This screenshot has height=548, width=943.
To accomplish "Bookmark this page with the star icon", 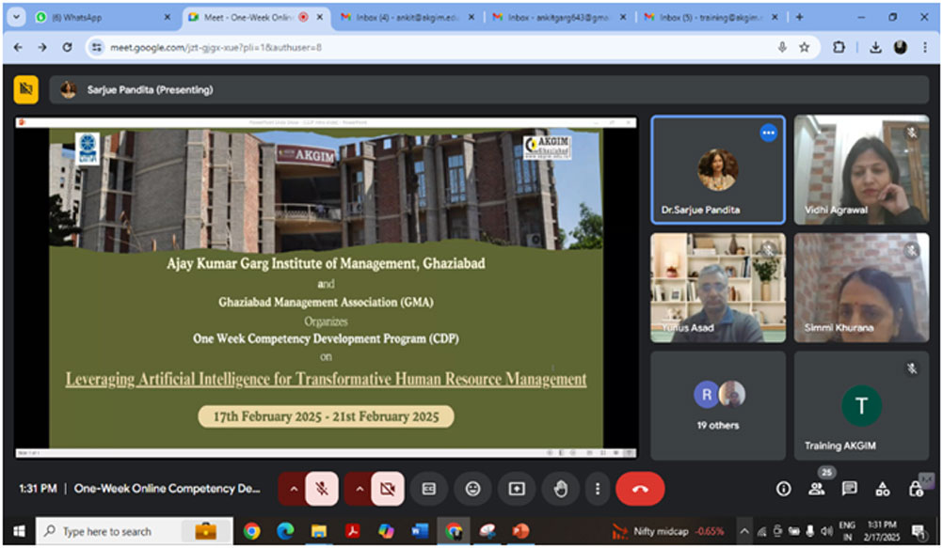I will [804, 48].
